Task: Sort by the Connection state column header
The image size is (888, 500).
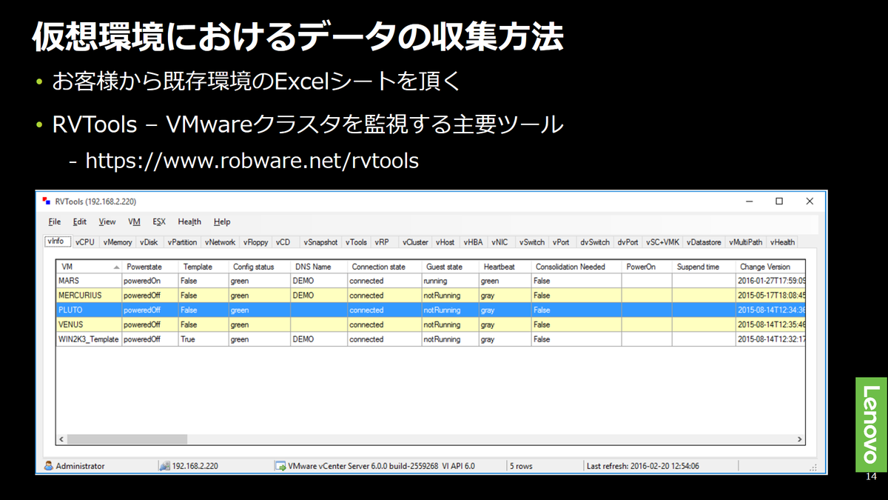Action: 384,267
